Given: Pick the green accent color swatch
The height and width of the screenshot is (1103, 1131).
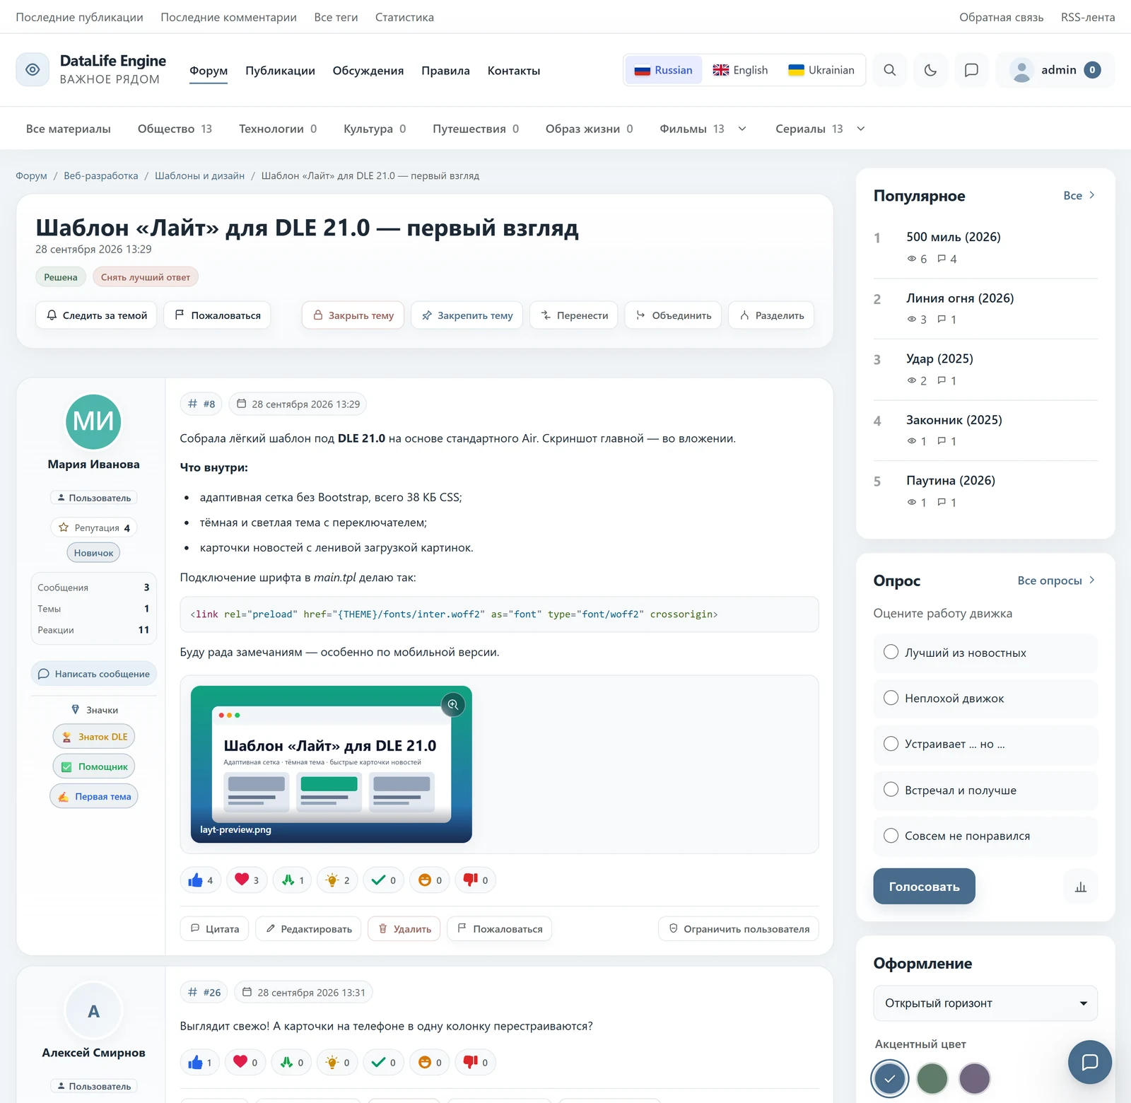Looking at the screenshot, I should coord(932,1079).
